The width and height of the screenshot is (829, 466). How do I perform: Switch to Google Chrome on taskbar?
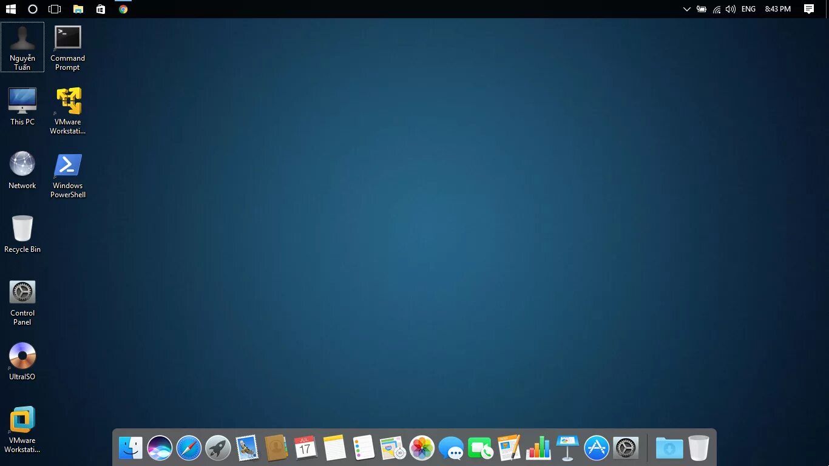(x=123, y=9)
